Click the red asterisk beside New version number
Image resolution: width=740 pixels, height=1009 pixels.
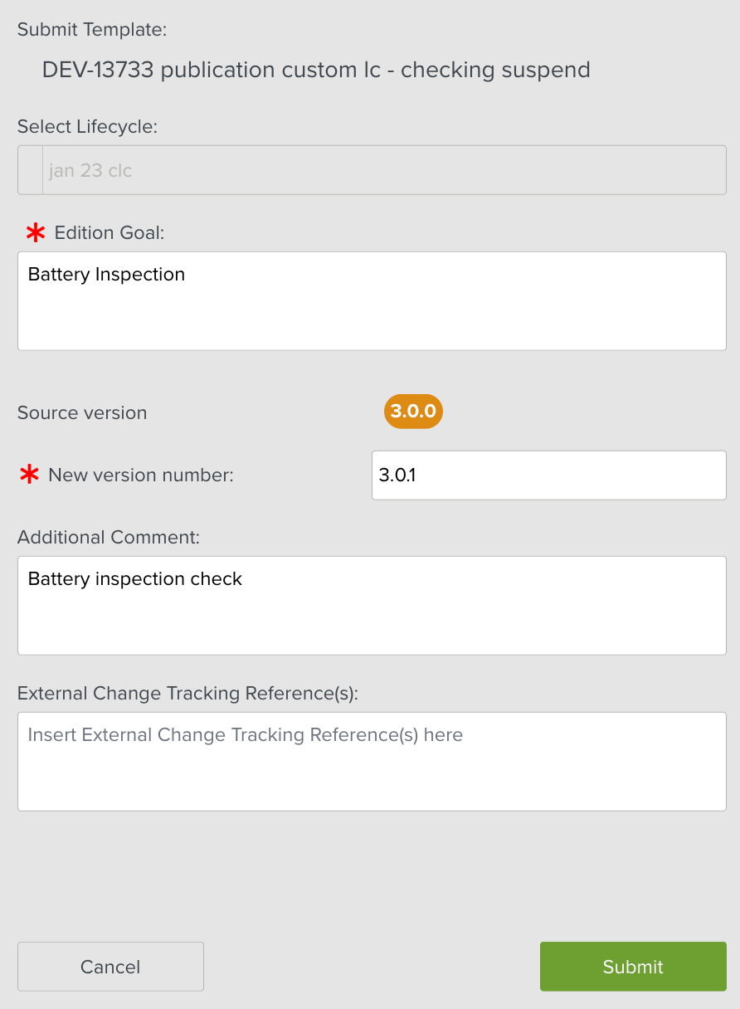[29, 475]
